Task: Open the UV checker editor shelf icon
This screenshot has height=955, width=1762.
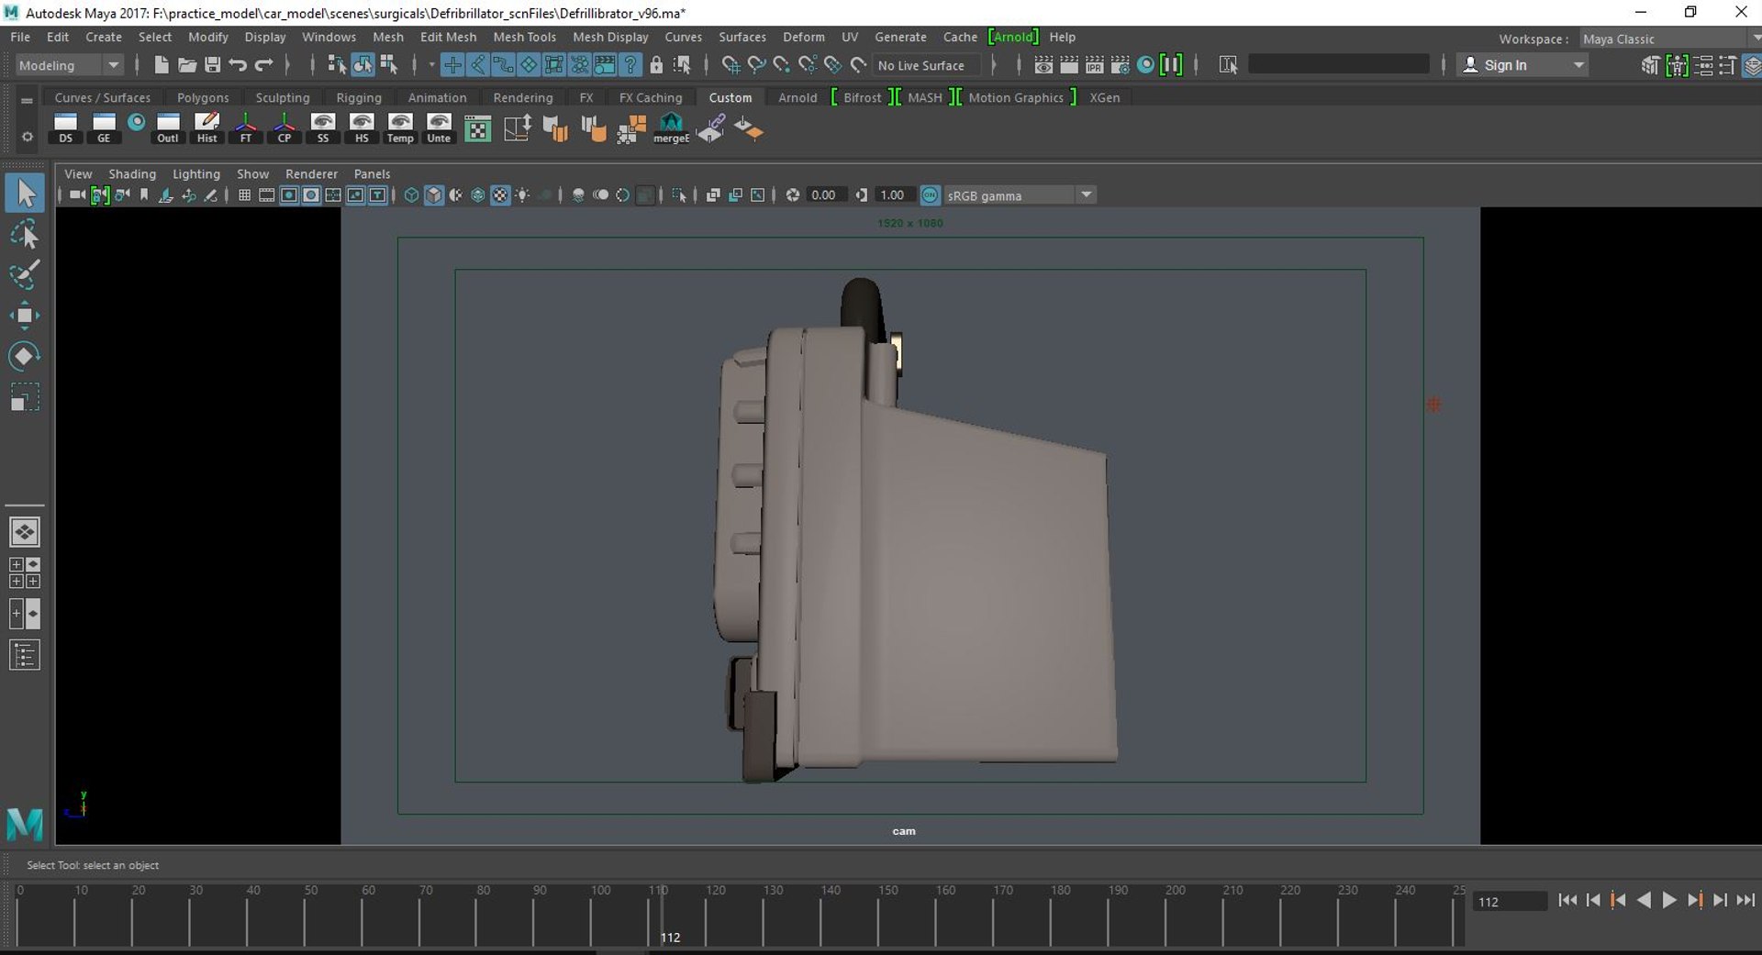Action: click(477, 129)
